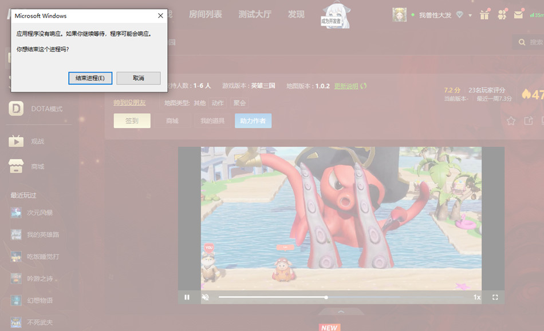Viewport: 544px width, 331px height.
Task: Click 取消 in the Microsoft Windows dialog
Action: click(139, 78)
